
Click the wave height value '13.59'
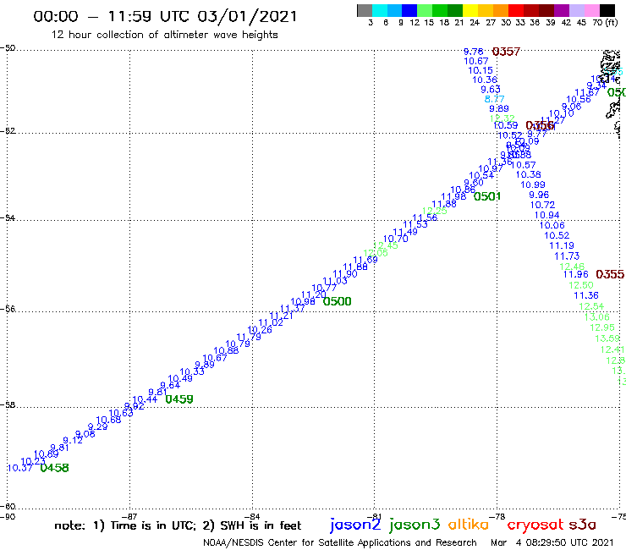point(607,338)
